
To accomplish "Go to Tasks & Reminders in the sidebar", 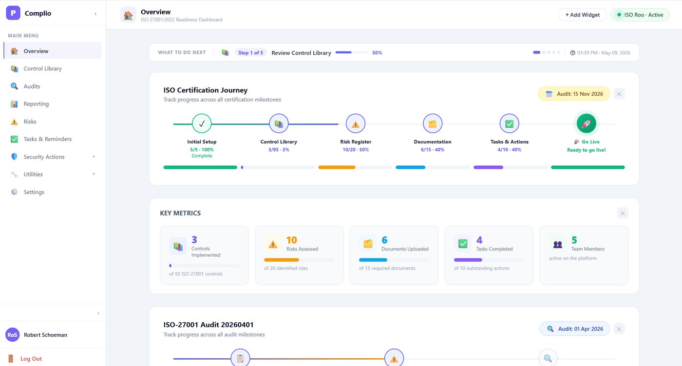I will (53, 139).
